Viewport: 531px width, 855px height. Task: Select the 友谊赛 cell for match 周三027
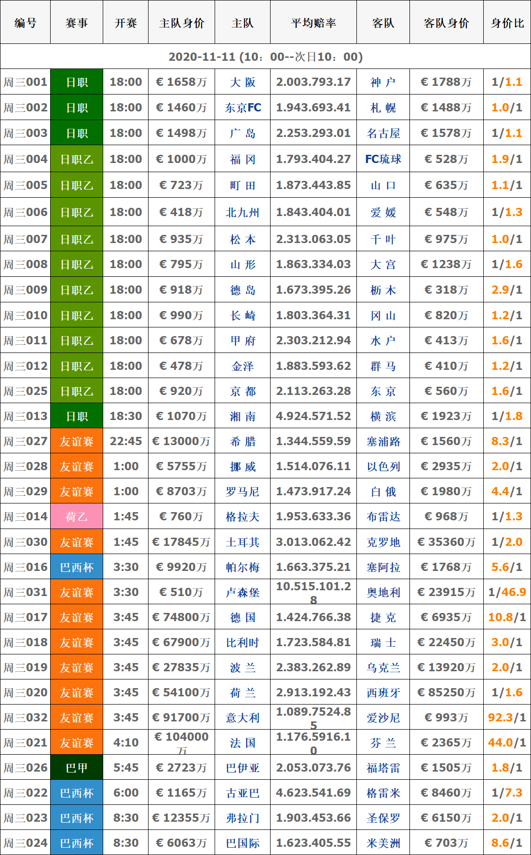tap(77, 441)
